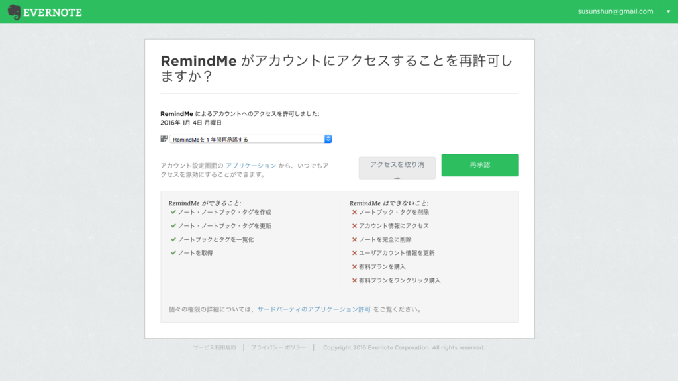
Task: Click the X icon beside アカウント情報にアクセス
Action: [x=355, y=225]
